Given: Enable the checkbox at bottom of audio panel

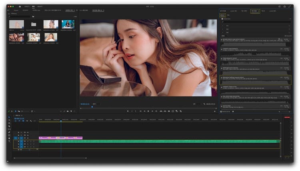Looking at the screenshot, I should click(220, 112).
